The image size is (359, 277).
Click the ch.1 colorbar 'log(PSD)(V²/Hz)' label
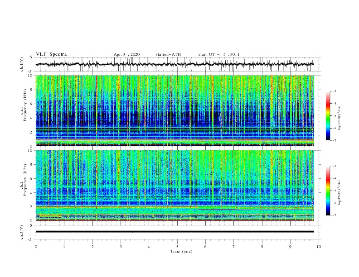(x=340, y=118)
